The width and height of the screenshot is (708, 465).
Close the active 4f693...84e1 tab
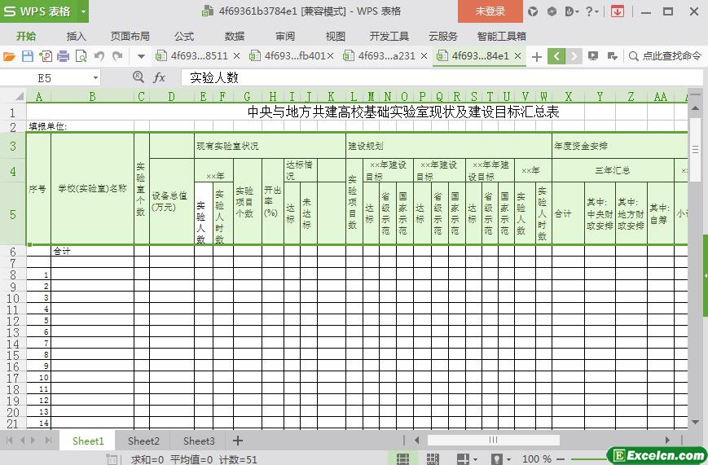tap(518, 56)
